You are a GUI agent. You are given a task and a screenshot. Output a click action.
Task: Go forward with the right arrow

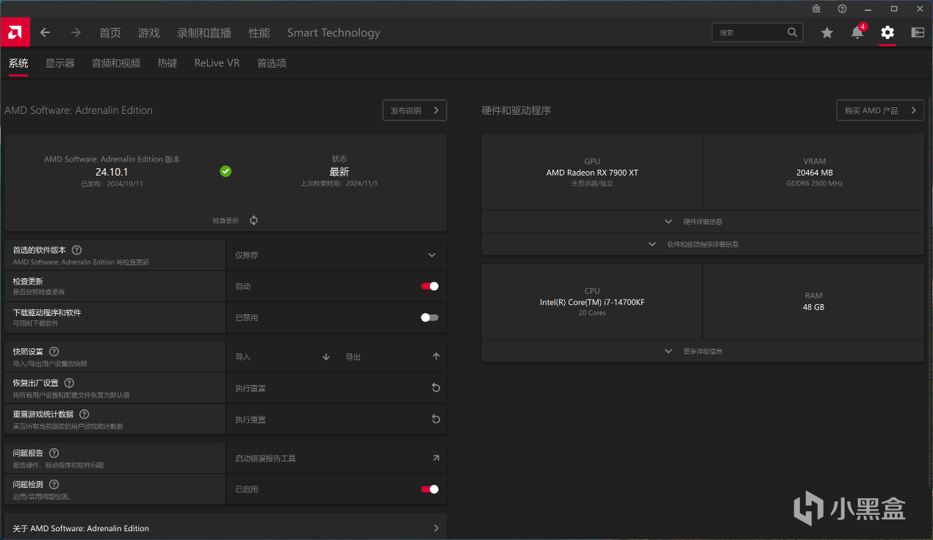(x=76, y=32)
